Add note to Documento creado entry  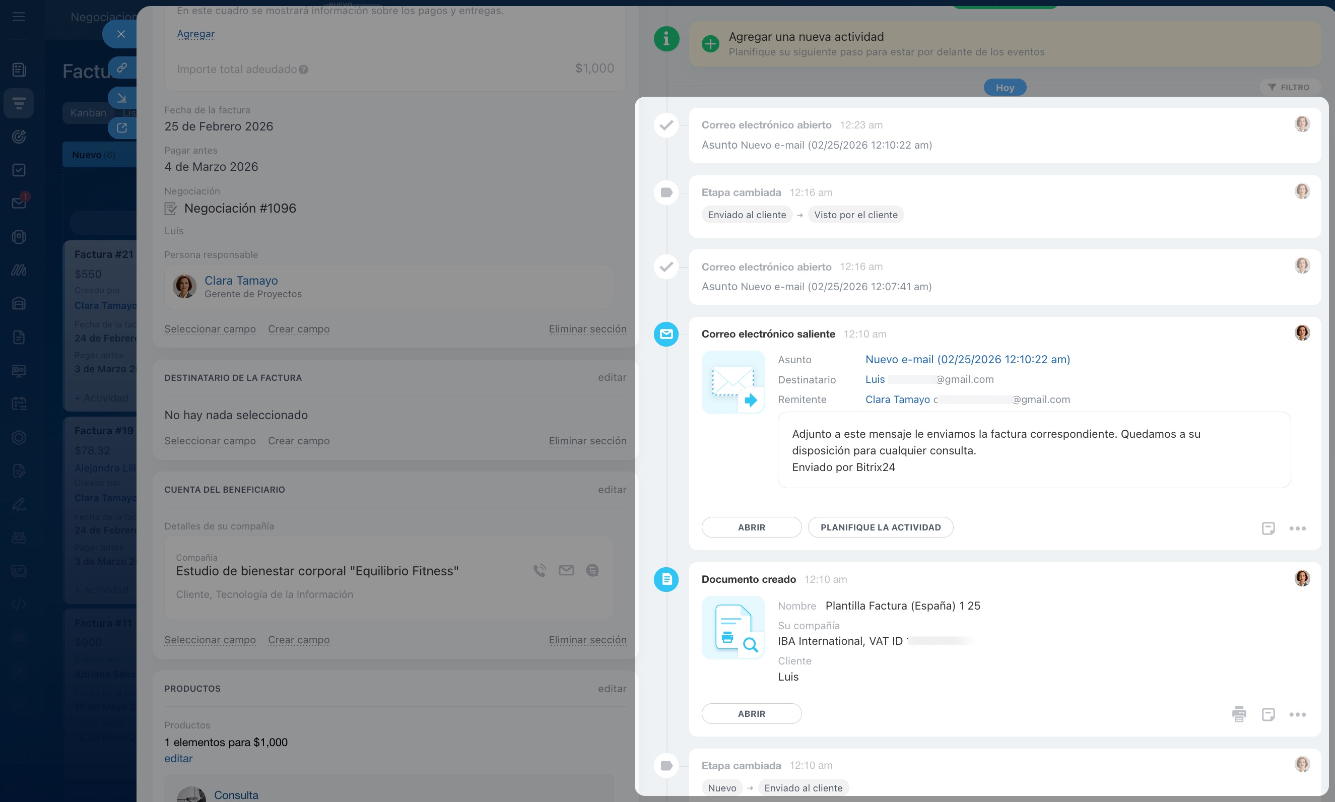pyautogui.click(x=1268, y=714)
